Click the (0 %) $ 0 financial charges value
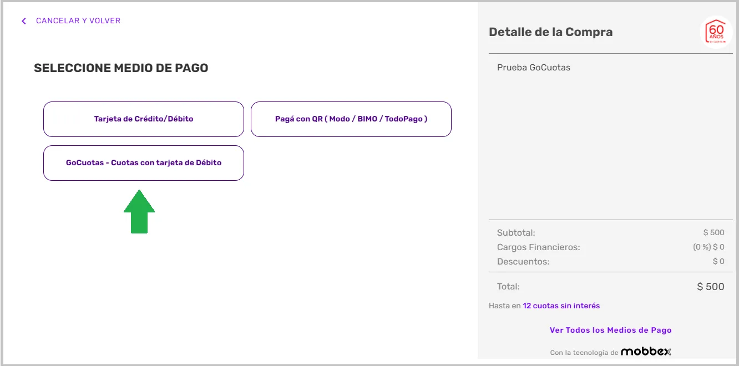The image size is (739, 366). [708, 247]
